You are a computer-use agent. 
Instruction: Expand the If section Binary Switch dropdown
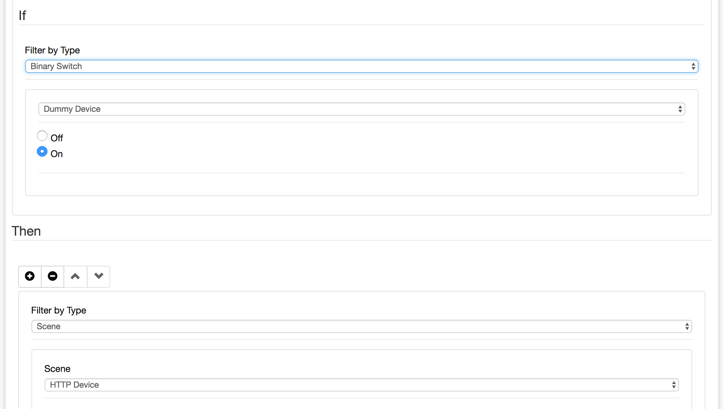tap(361, 66)
